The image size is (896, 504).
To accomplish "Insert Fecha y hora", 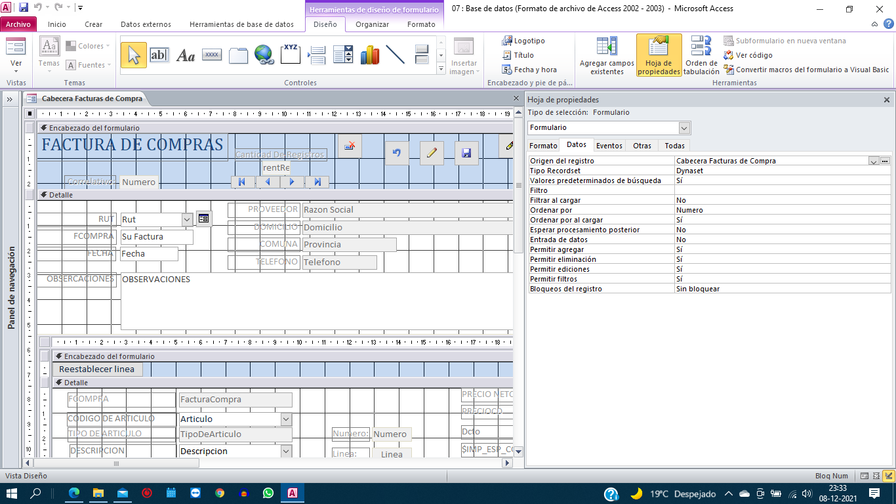I will click(x=529, y=70).
